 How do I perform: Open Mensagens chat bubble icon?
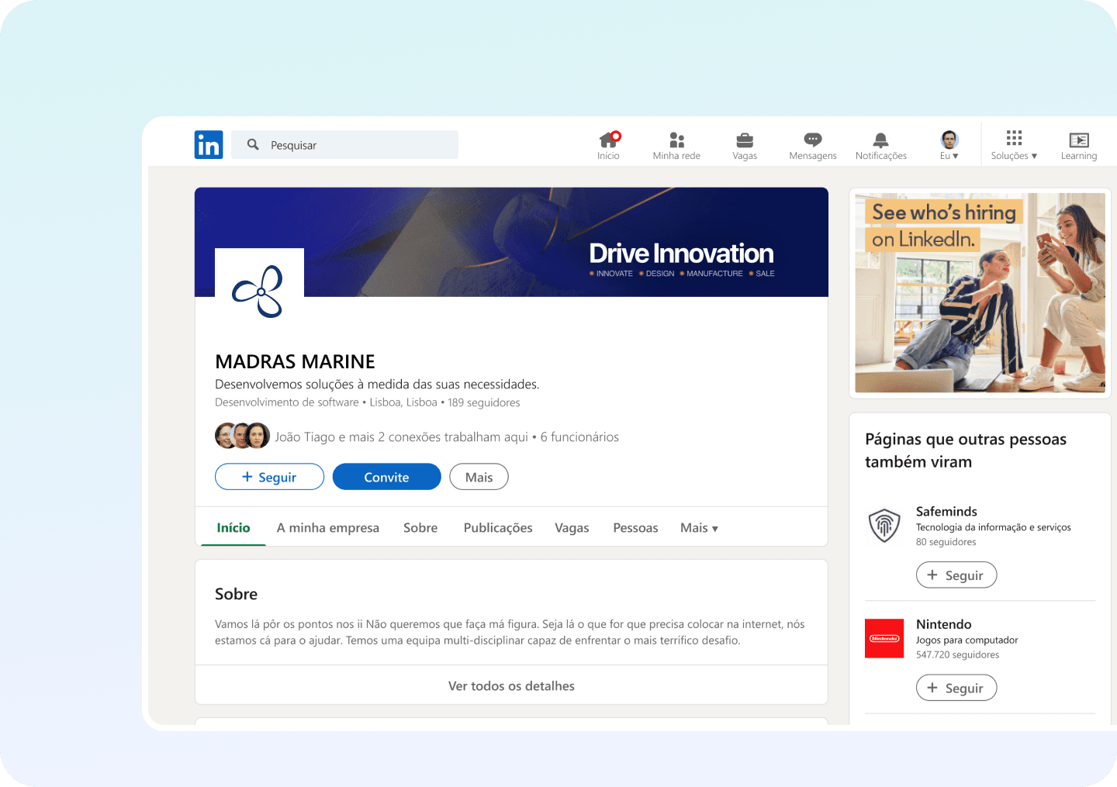tap(813, 140)
